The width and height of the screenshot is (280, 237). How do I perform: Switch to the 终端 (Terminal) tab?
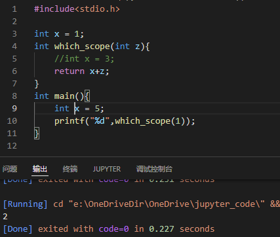click(x=70, y=169)
